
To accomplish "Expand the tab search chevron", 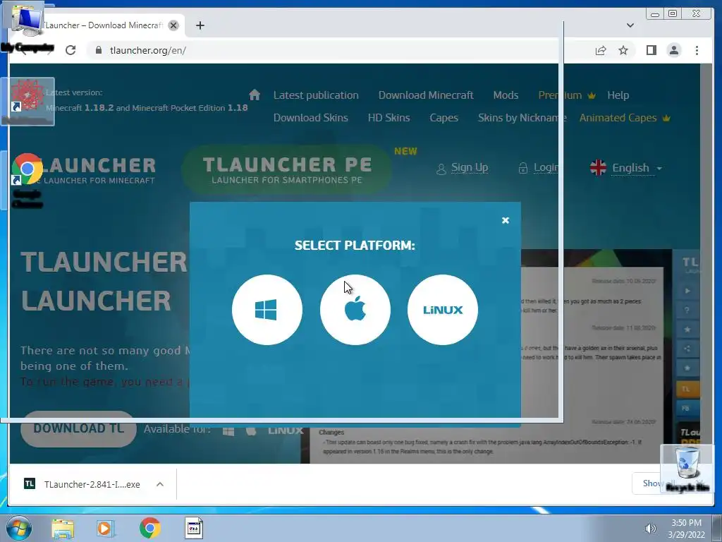I will 630,25.
